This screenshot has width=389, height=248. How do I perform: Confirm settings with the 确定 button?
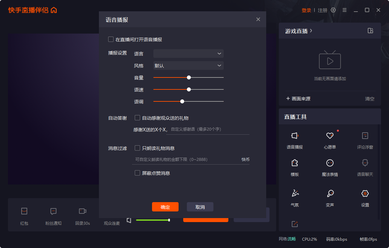point(165,206)
